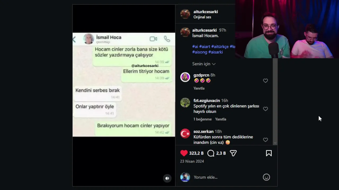Click the 'Orijinal ses' audio link
Screen dimensions: 339x190
pos(202,17)
